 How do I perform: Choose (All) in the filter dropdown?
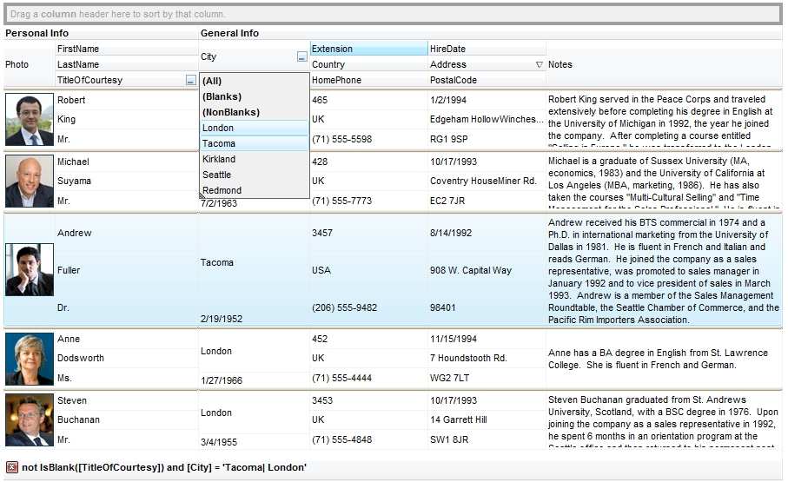coord(254,81)
